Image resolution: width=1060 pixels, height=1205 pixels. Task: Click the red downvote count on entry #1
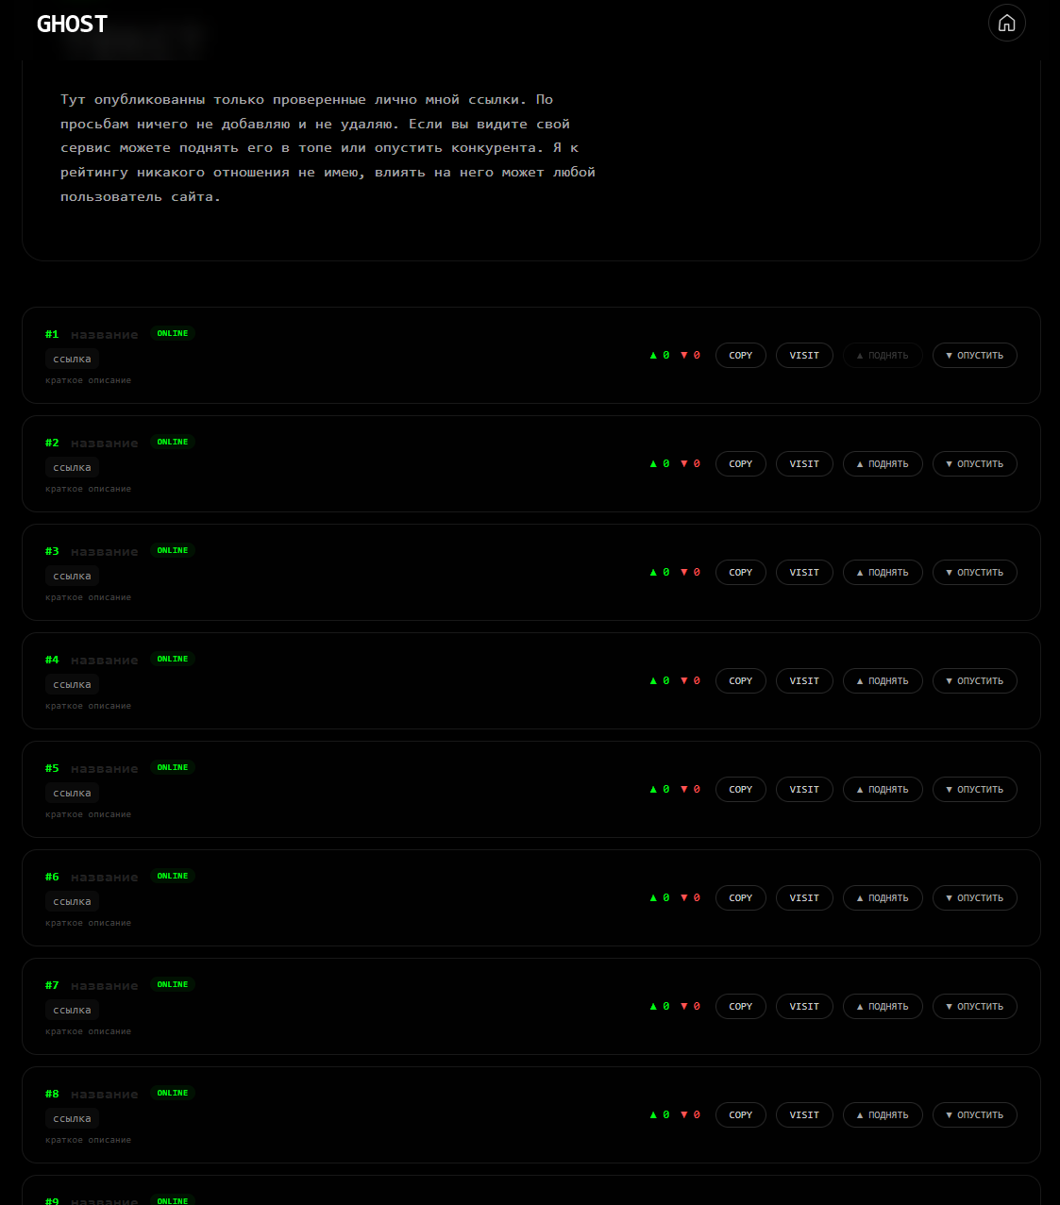tap(690, 356)
